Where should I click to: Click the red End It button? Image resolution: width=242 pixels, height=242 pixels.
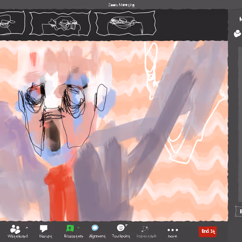(208, 231)
